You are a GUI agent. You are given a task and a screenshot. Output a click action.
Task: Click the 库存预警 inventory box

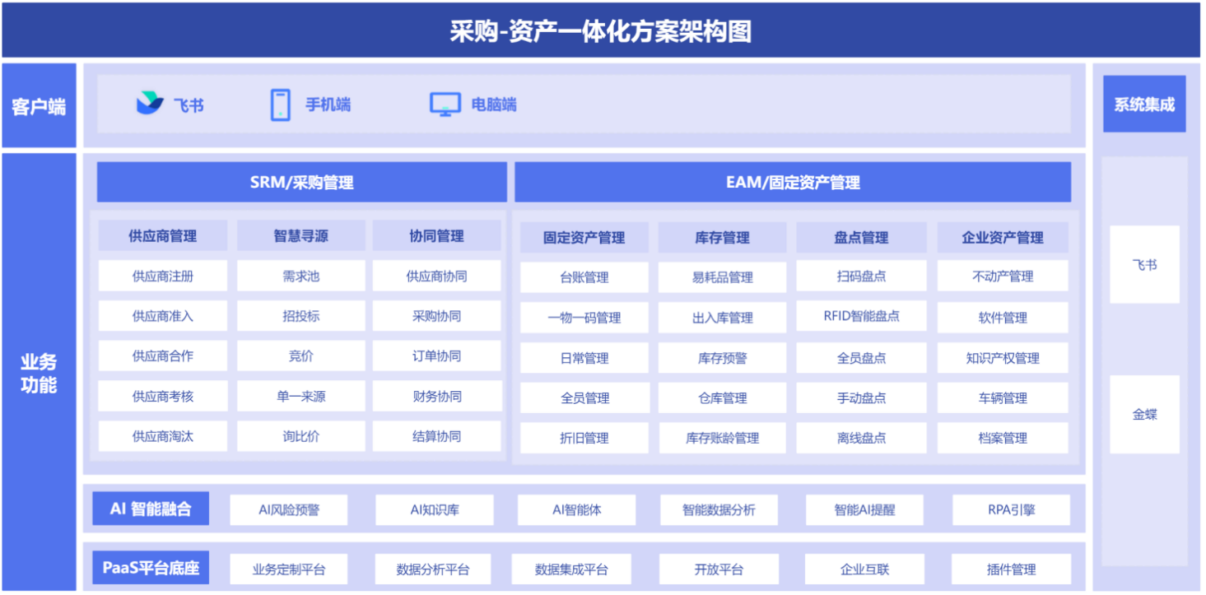(722, 358)
